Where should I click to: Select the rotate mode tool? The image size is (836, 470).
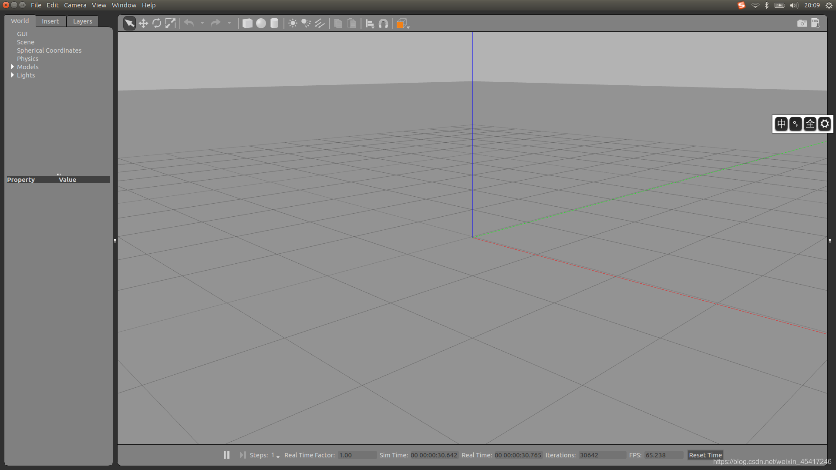tap(157, 23)
